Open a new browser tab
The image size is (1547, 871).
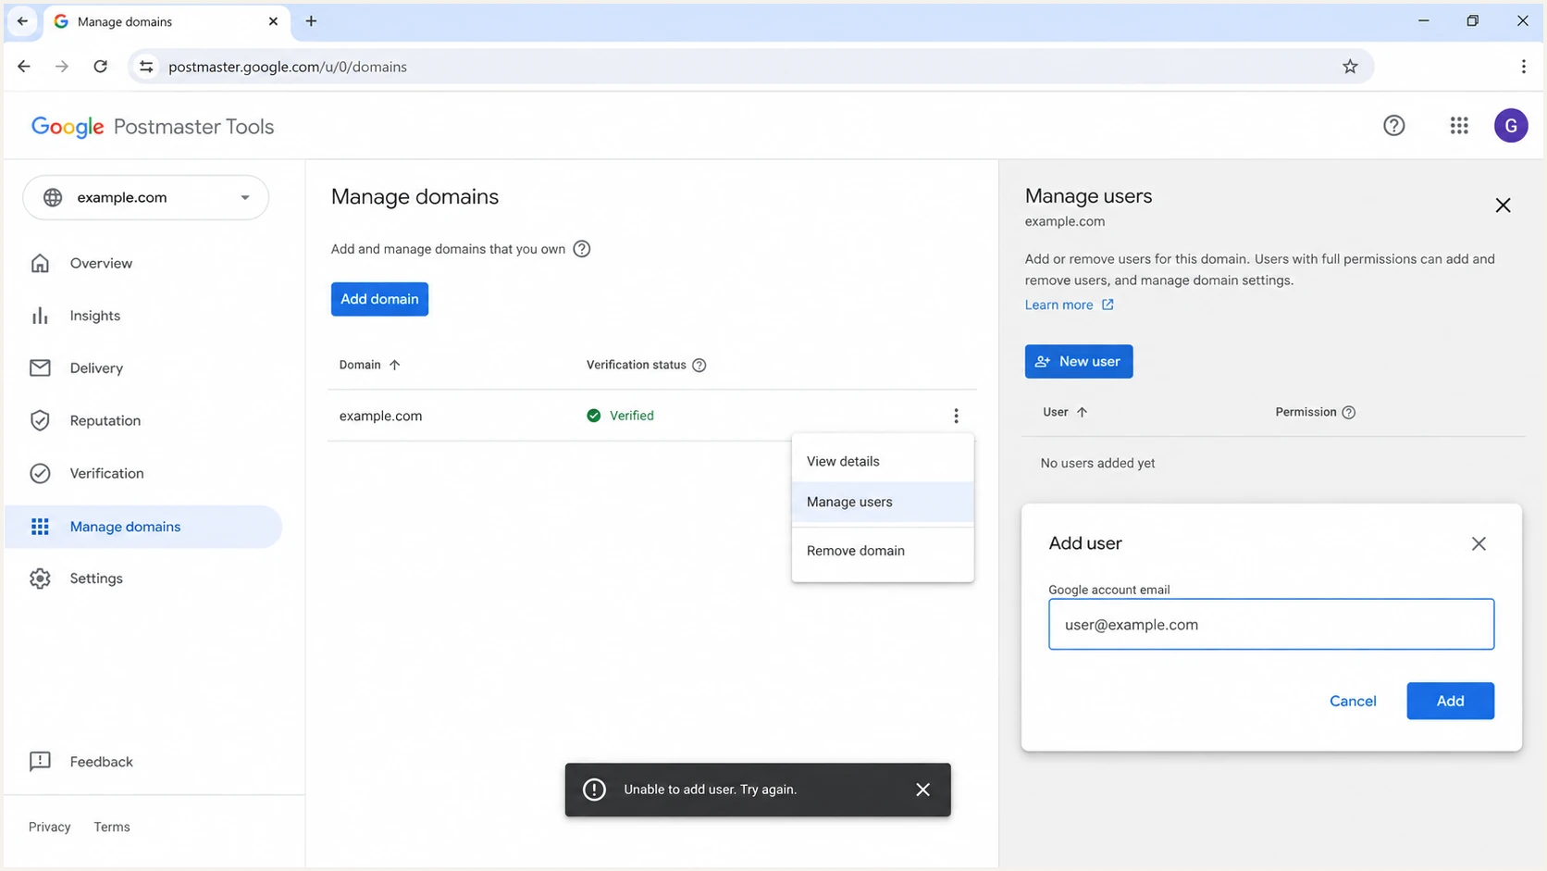[311, 21]
